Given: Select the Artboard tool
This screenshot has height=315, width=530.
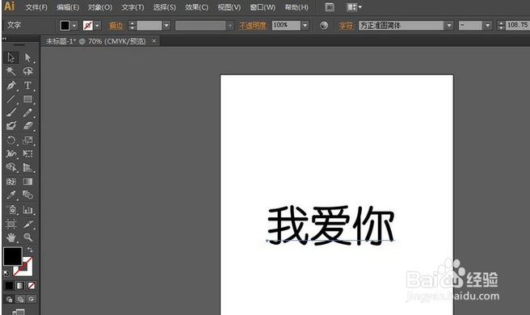Looking at the screenshot, I should click(x=11, y=224).
